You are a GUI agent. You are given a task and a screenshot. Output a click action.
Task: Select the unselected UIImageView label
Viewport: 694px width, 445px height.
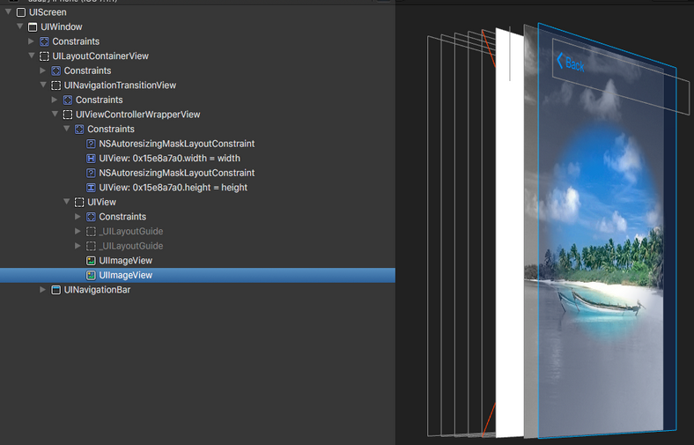pos(126,261)
